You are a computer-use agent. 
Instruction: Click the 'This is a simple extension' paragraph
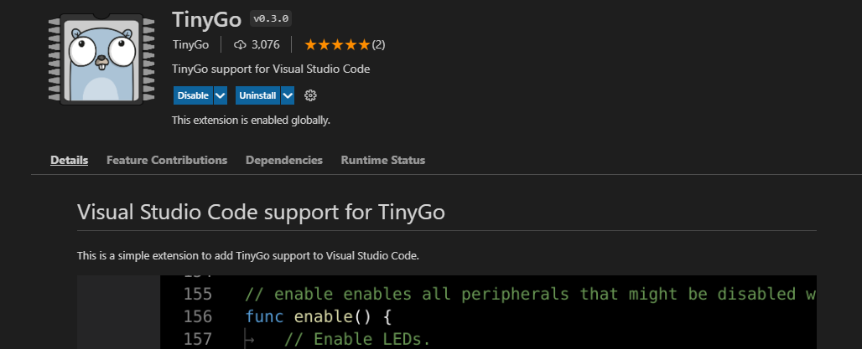point(247,254)
